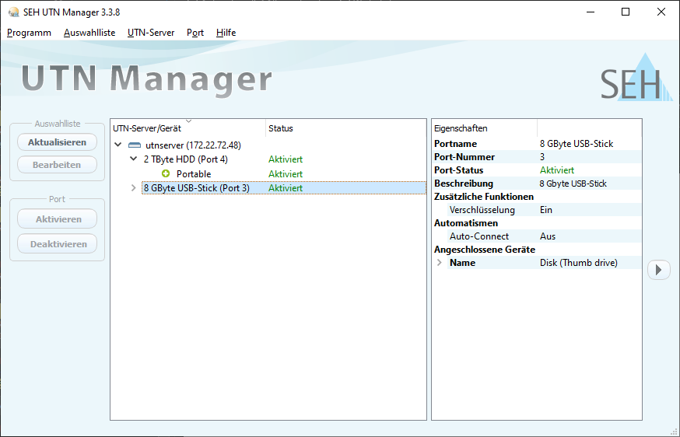The image size is (680, 437).
Task: Click the green Portable device icon
Action: coord(166,173)
